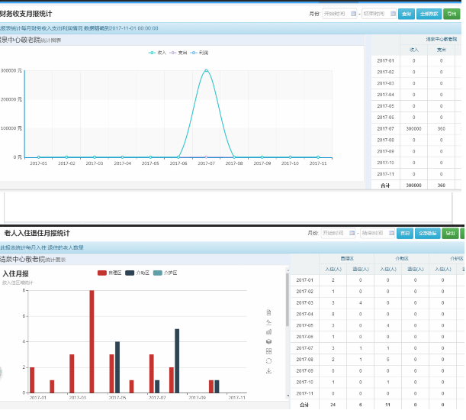
Task: Save the check-in chart as an image
Action: tap(268, 371)
